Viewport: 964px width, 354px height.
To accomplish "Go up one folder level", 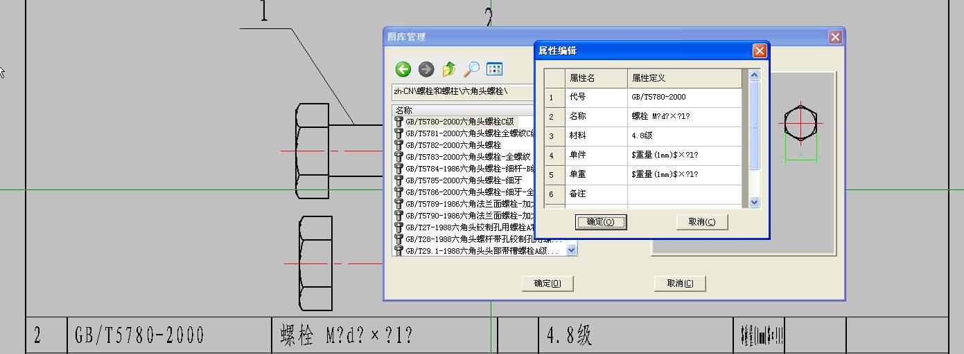I will pyautogui.click(x=449, y=69).
